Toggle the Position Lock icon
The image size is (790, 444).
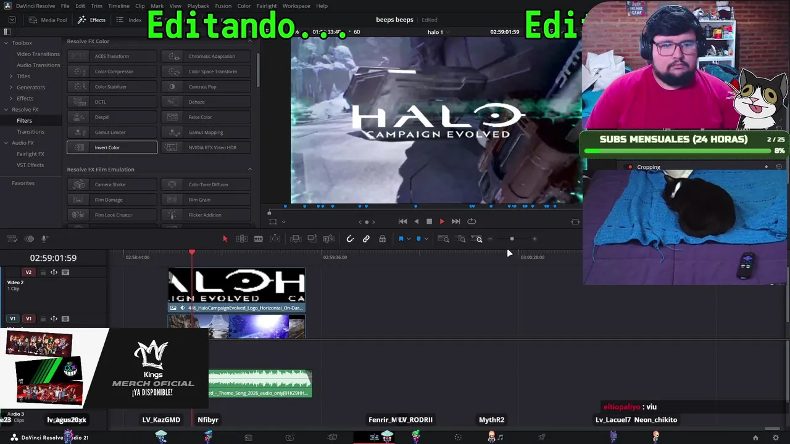click(383, 239)
